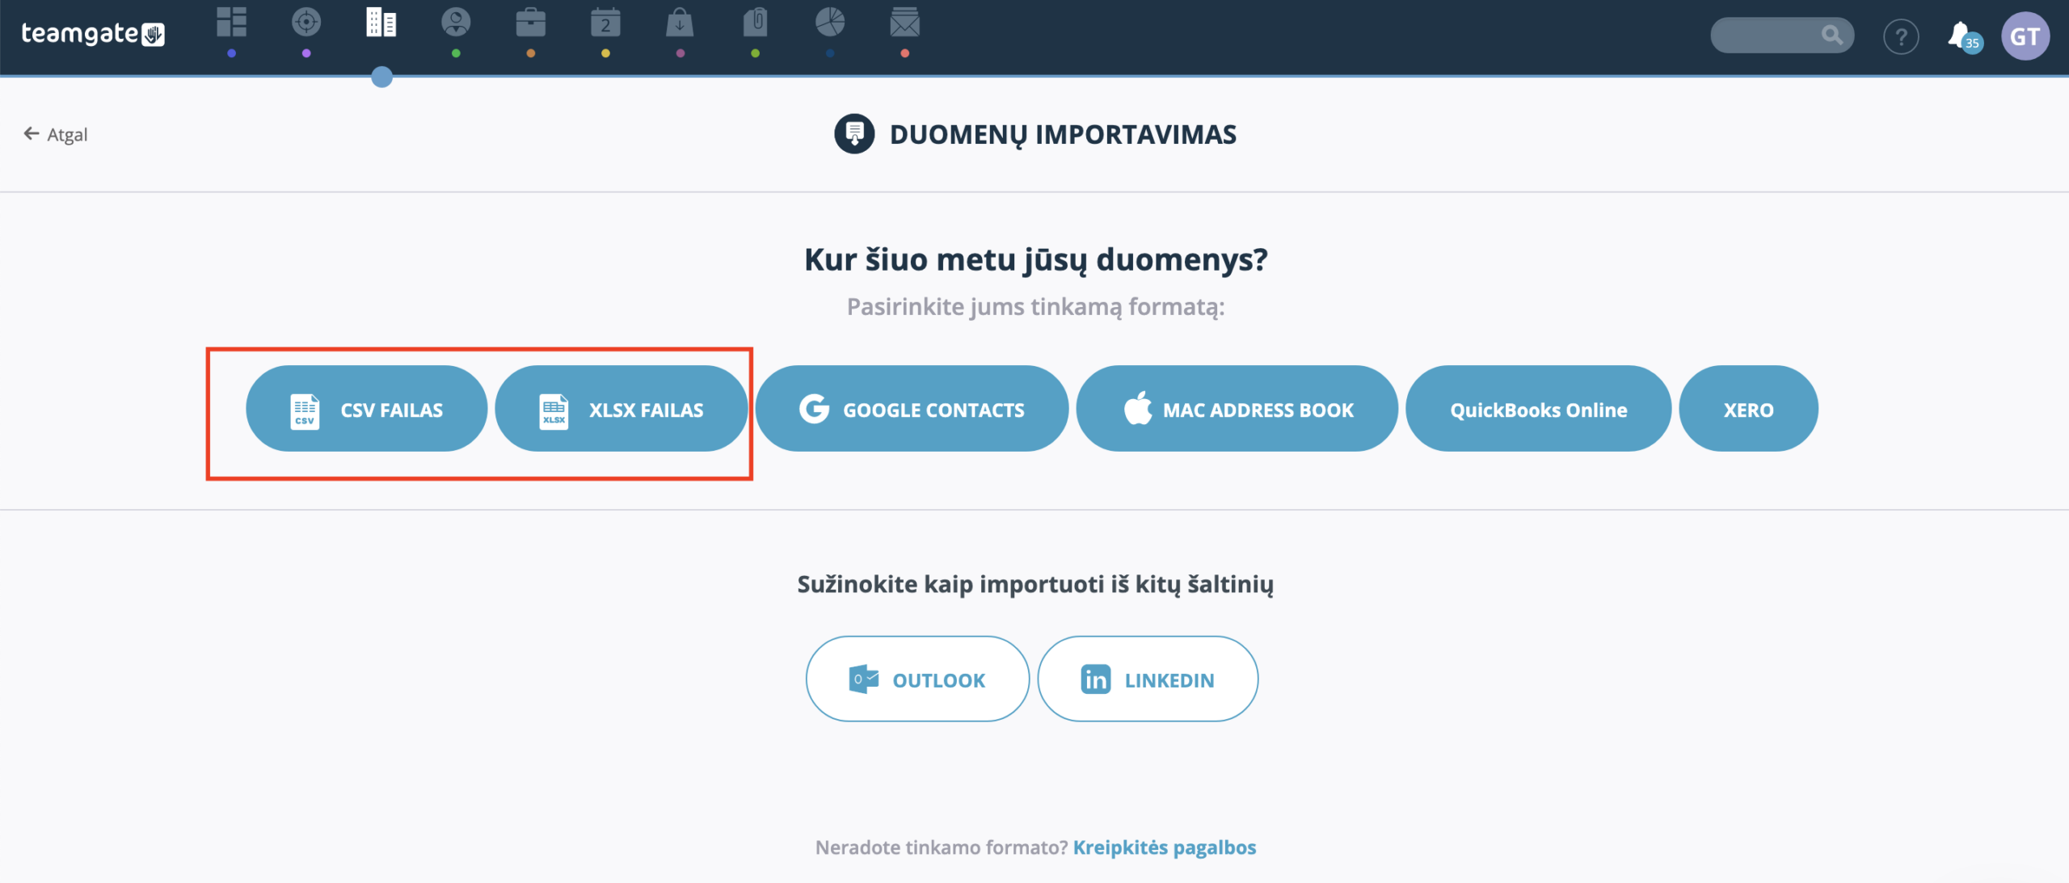This screenshot has height=883, width=2069.
Task: Open the companies building icon
Action: tap(381, 23)
